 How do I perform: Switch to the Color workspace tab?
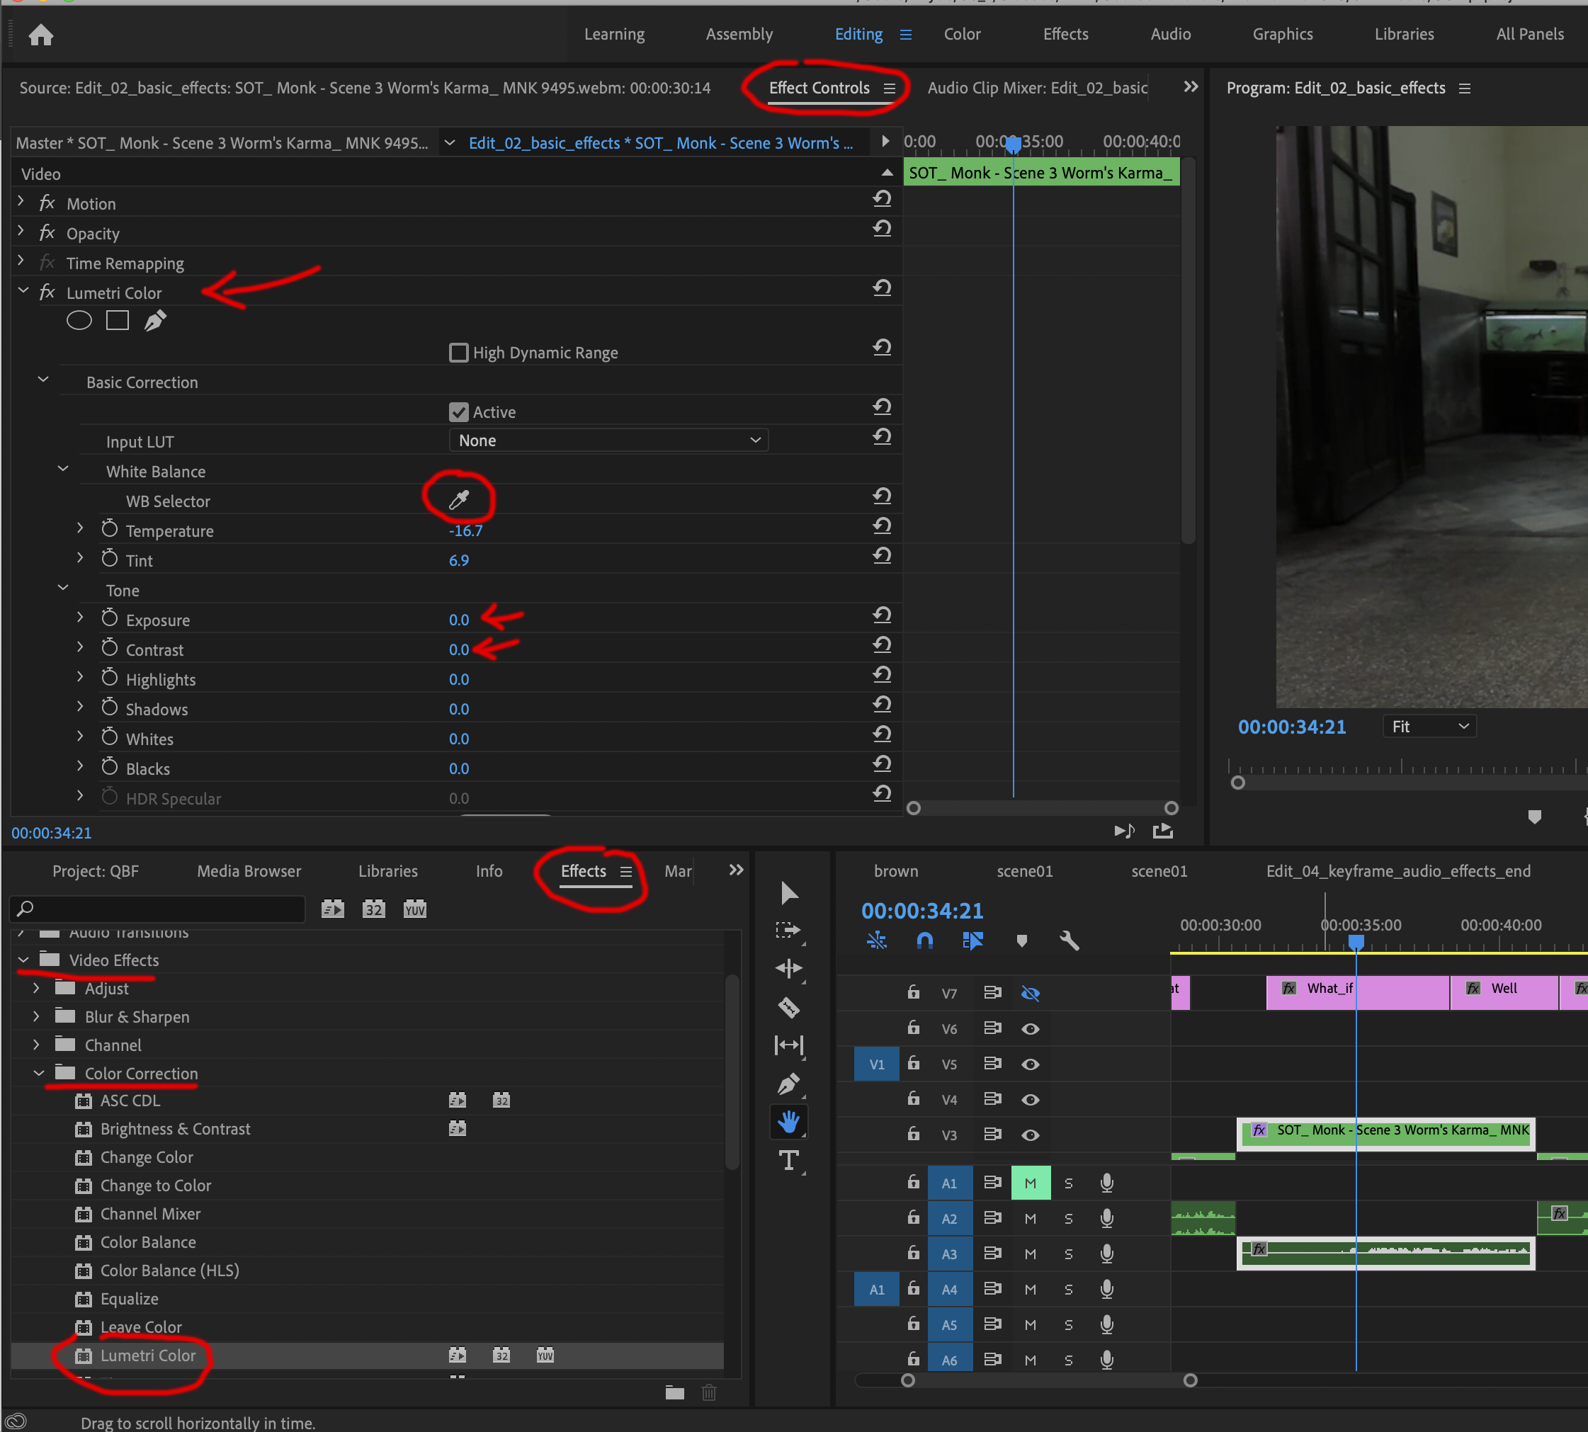tap(962, 34)
